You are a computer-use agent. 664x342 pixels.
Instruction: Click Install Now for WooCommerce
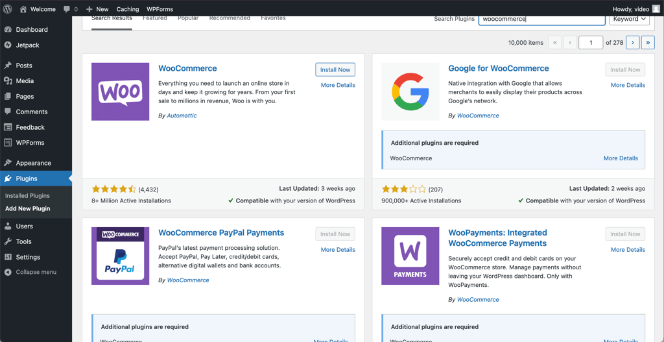[x=335, y=69]
